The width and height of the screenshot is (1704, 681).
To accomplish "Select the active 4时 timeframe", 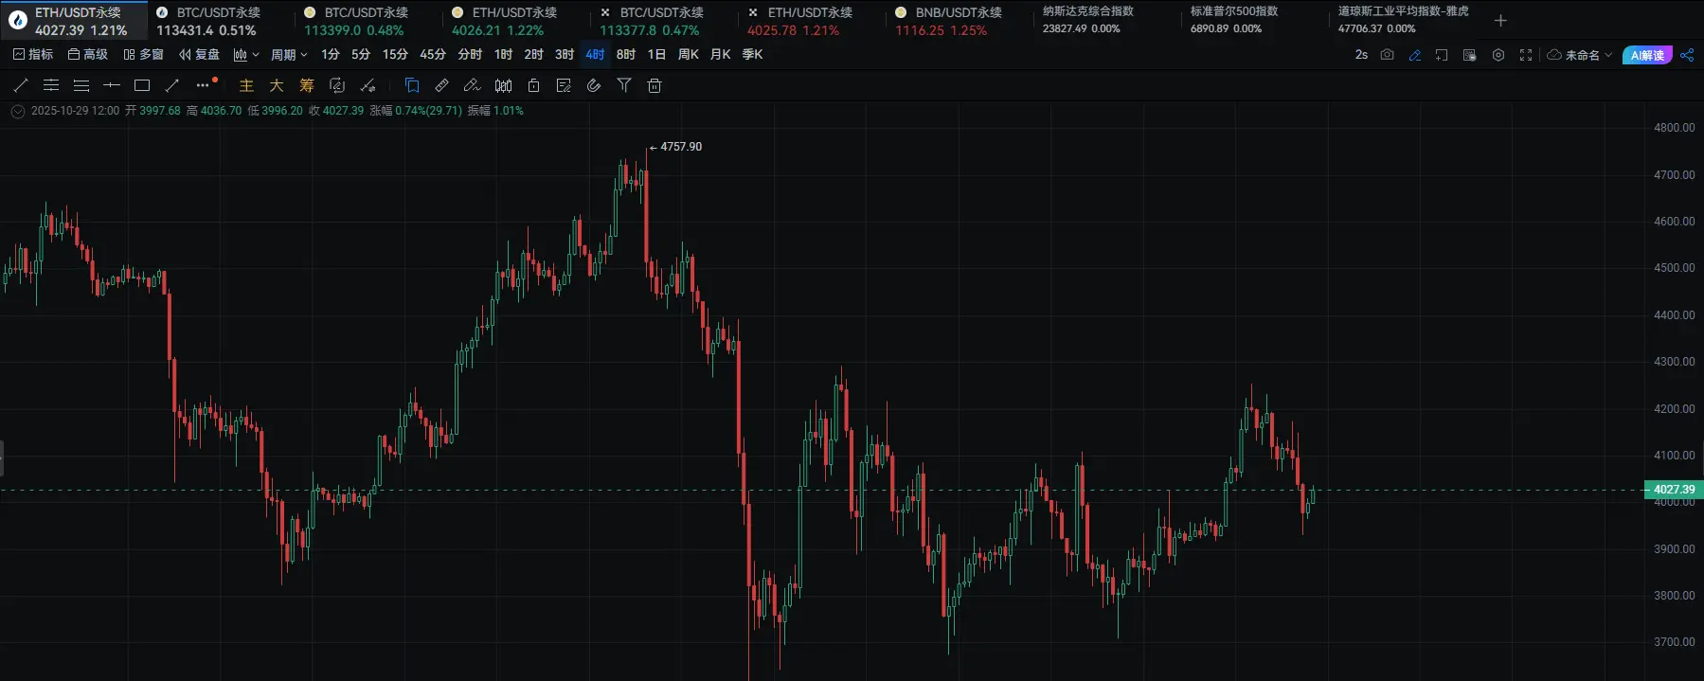I will pyautogui.click(x=595, y=55).
